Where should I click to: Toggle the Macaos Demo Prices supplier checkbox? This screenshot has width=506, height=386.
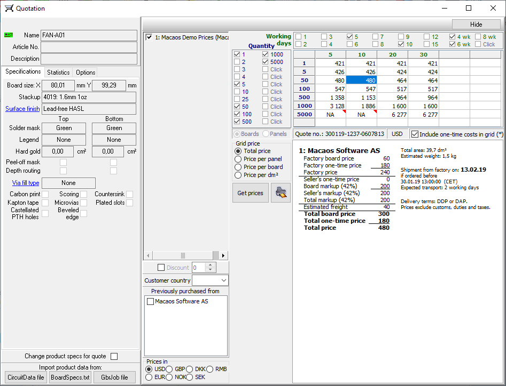(x=149, y=37)
